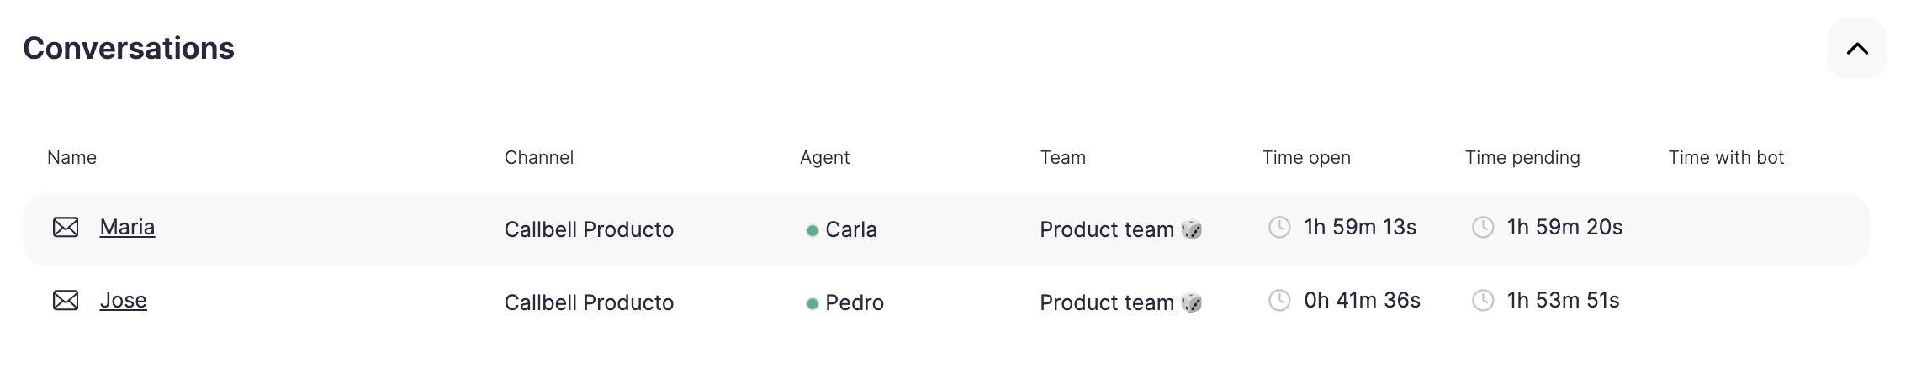Click Carla's green online status dot
Viewport: 1911px width, 368px height.
pyautogui.click(x=812, y=230)
